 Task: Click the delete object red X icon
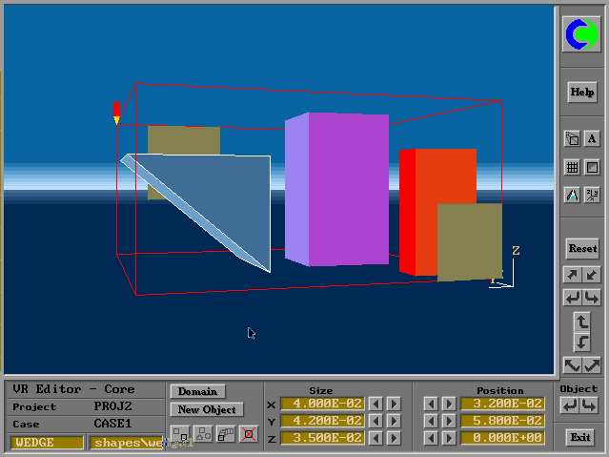(x=249, y=434)
